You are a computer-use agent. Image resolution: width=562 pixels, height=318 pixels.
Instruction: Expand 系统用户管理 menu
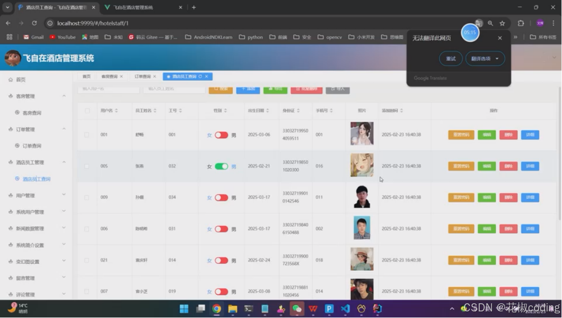[36, 212]
